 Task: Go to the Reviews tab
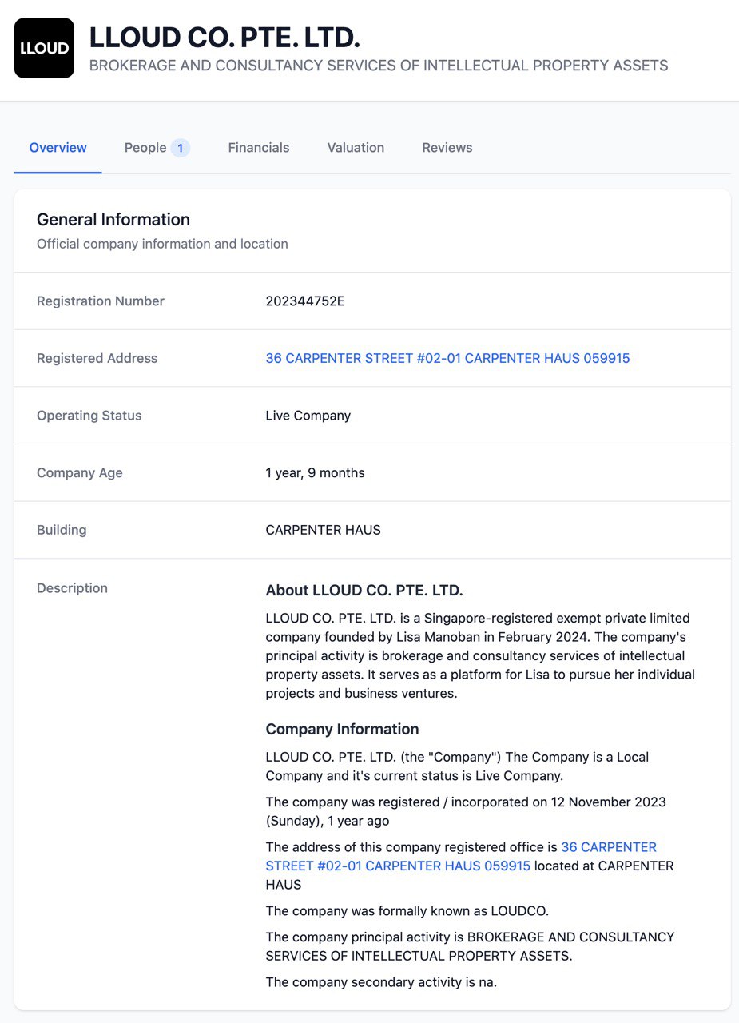coord(447,148)
